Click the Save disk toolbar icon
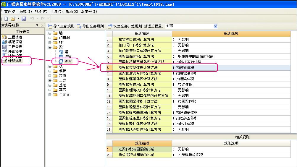This screenshot has width=297, height=167. (23, 19)
